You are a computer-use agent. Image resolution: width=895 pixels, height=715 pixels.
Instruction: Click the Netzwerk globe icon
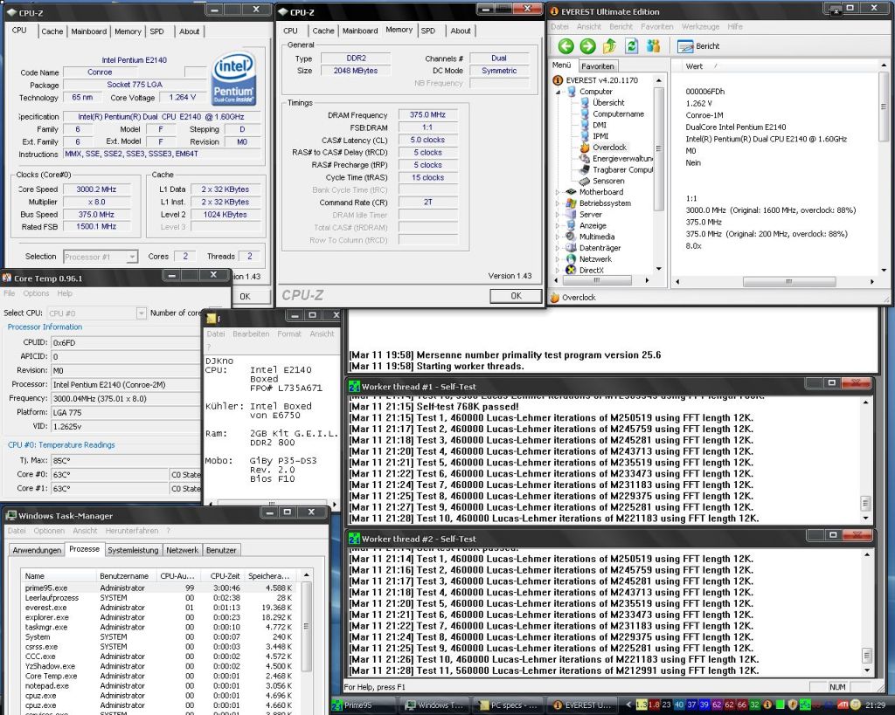[571, 259]
